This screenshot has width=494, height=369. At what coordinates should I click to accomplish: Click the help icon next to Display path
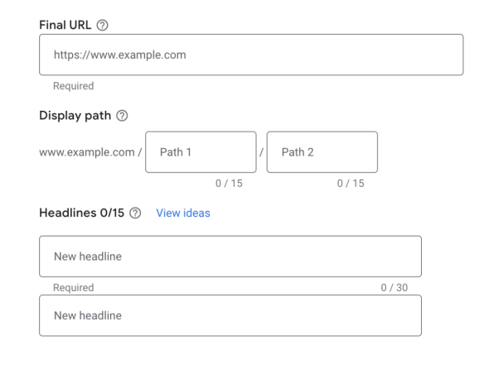(x=122, y=116)
